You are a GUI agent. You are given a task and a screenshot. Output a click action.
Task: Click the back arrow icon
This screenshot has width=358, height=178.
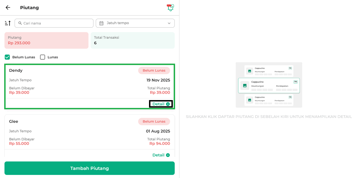(8, 8)
